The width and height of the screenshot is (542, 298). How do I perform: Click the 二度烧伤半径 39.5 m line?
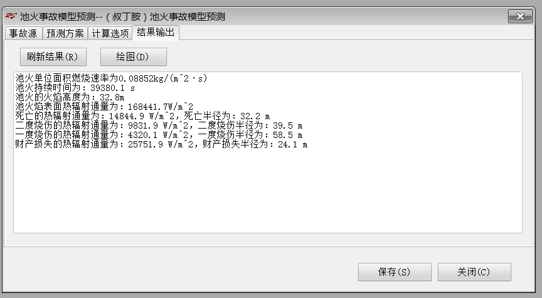click(159, 125)
